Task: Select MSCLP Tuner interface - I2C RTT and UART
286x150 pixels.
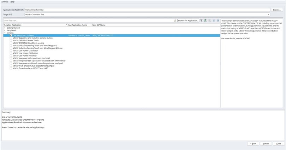Action: pos(30,68)
